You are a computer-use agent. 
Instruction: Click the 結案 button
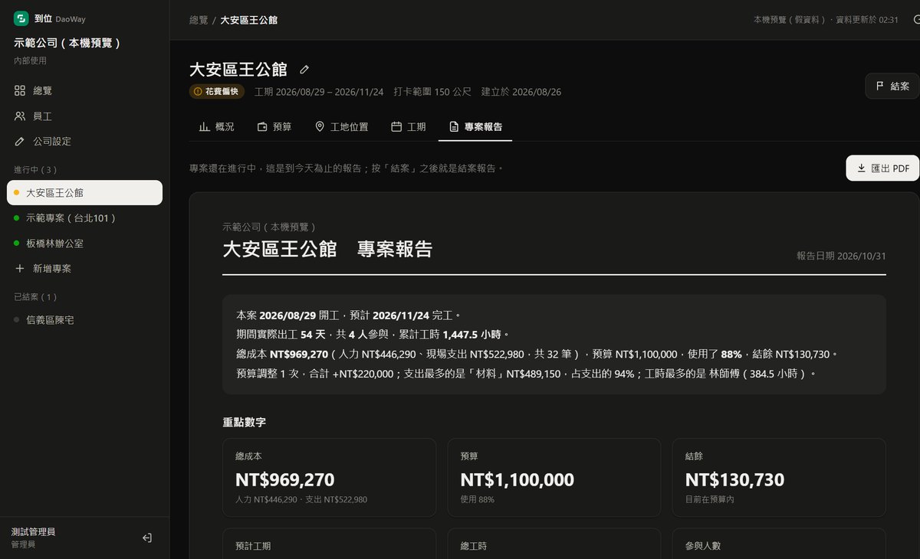click(892, 87)
